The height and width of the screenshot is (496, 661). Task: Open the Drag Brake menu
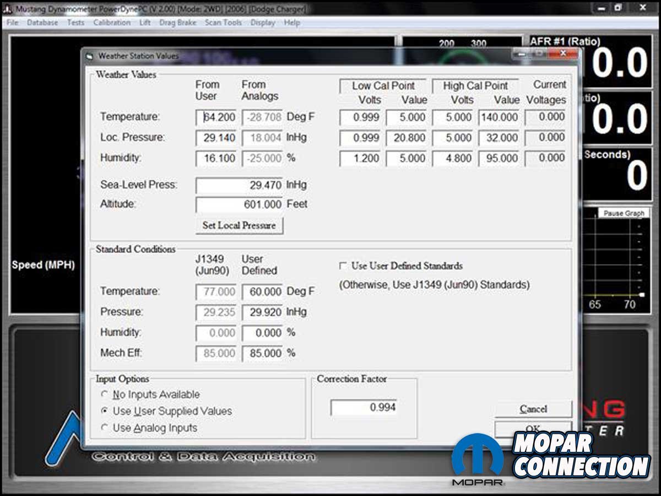point(177,23)
